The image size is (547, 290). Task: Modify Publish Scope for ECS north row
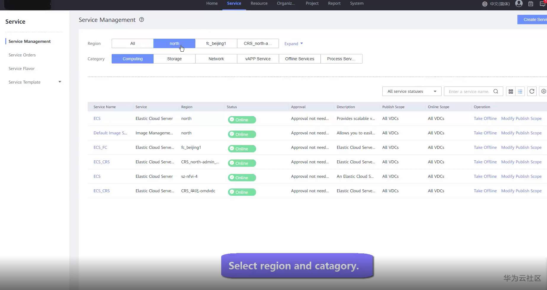[x=521, y=118]
